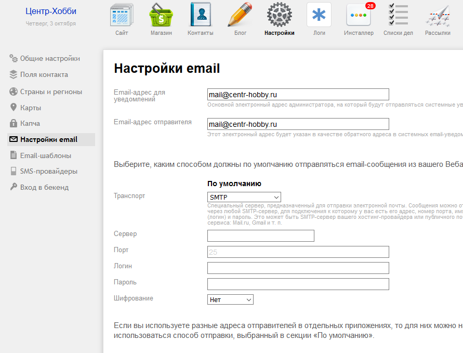Click the Пароль input field

(298, 284)
